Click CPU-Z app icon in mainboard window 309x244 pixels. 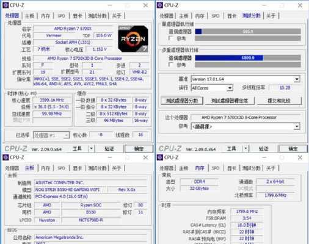[5, 157]
